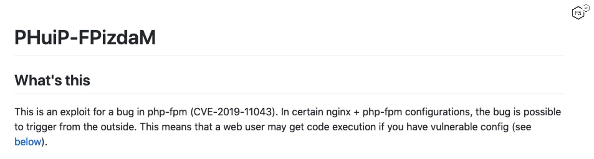Click the divider line under the title
Screen dimensions: 594x159
[x=289, y=55]
